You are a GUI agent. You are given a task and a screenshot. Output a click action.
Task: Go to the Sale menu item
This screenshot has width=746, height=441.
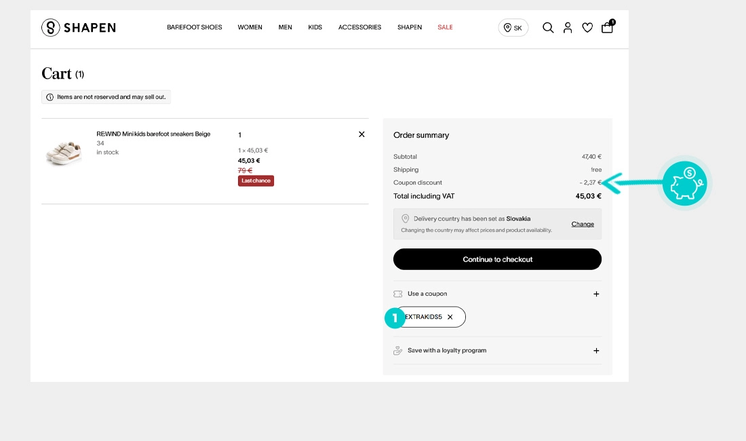[x=445, y=27]
